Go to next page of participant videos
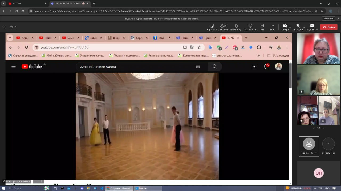This screenshot has width=341, height=191. pos(323,128)
